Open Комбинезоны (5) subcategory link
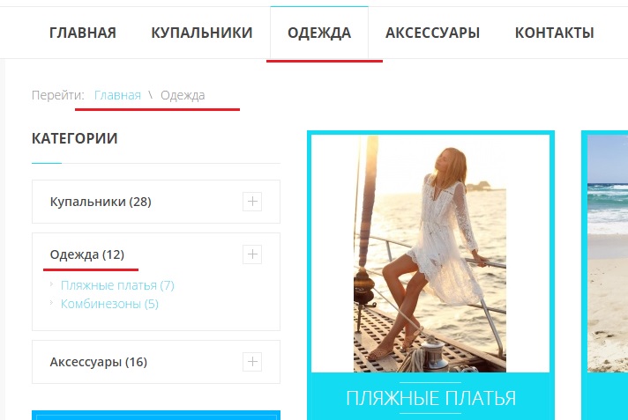The width and height of the screenshot is (628, 420). click(109, 304)
